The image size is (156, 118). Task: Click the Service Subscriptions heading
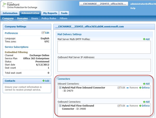coord(17,47)
